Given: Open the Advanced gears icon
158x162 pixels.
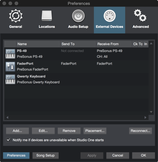Looking at the screenshot, I should pyautogui.click(x=140, y=15).
